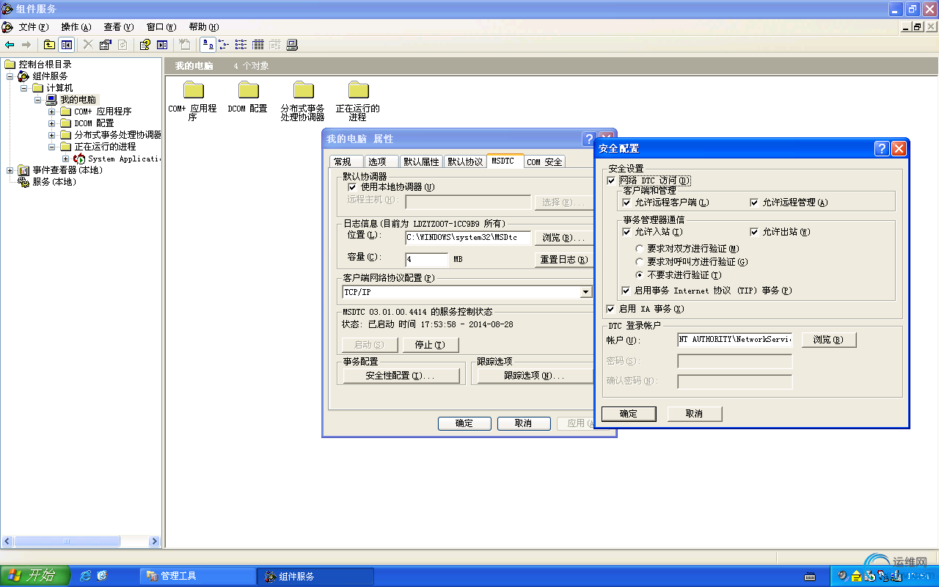The height and width of the screenshot is (587, 939).
Task: Switch to the COM 安全 tab
Action: (544, 162)
